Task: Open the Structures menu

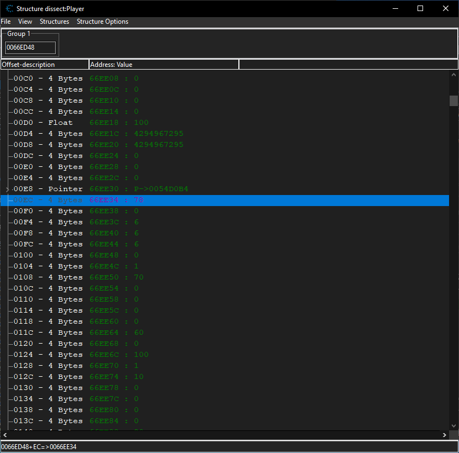Action: tap(54, 22)
